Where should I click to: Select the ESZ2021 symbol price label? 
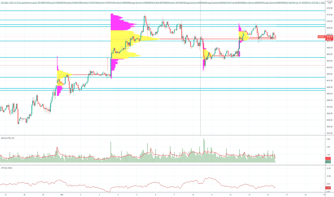(x=321, y=37)
